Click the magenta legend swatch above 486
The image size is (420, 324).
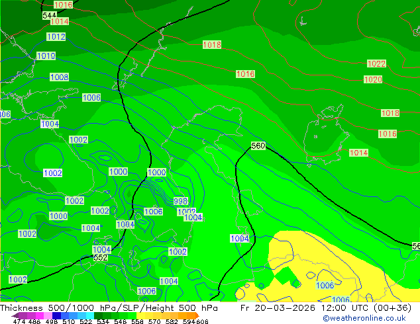[39, 315]
